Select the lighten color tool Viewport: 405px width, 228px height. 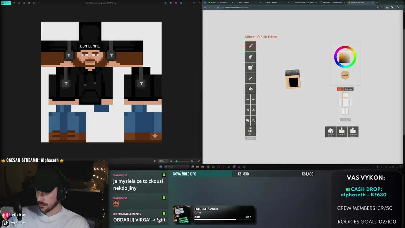coord(248,110)
